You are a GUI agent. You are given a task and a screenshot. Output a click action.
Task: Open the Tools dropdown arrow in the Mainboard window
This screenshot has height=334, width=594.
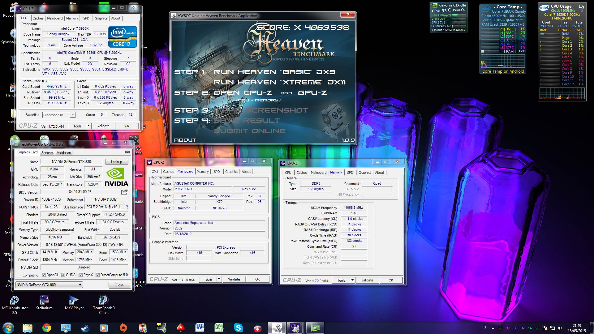click(219, 279)
